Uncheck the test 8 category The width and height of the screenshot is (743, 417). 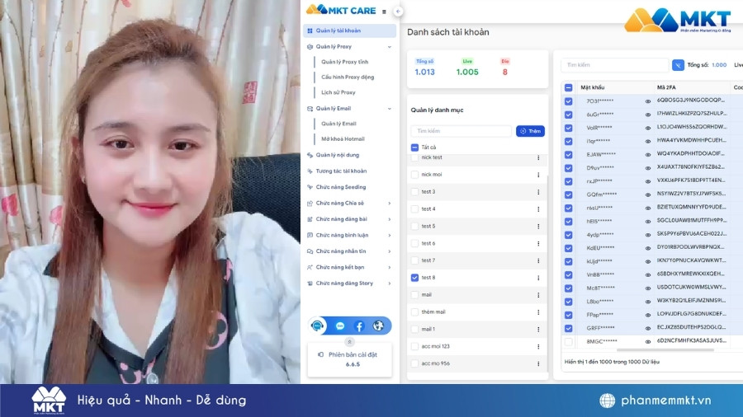coord(414,278)
